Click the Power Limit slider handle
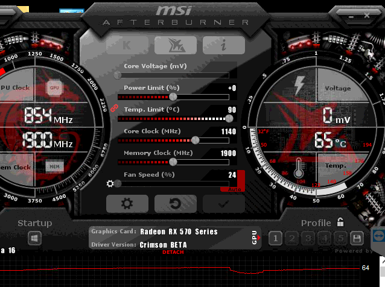This screenshot has height=287, width=385. point(173,97)
